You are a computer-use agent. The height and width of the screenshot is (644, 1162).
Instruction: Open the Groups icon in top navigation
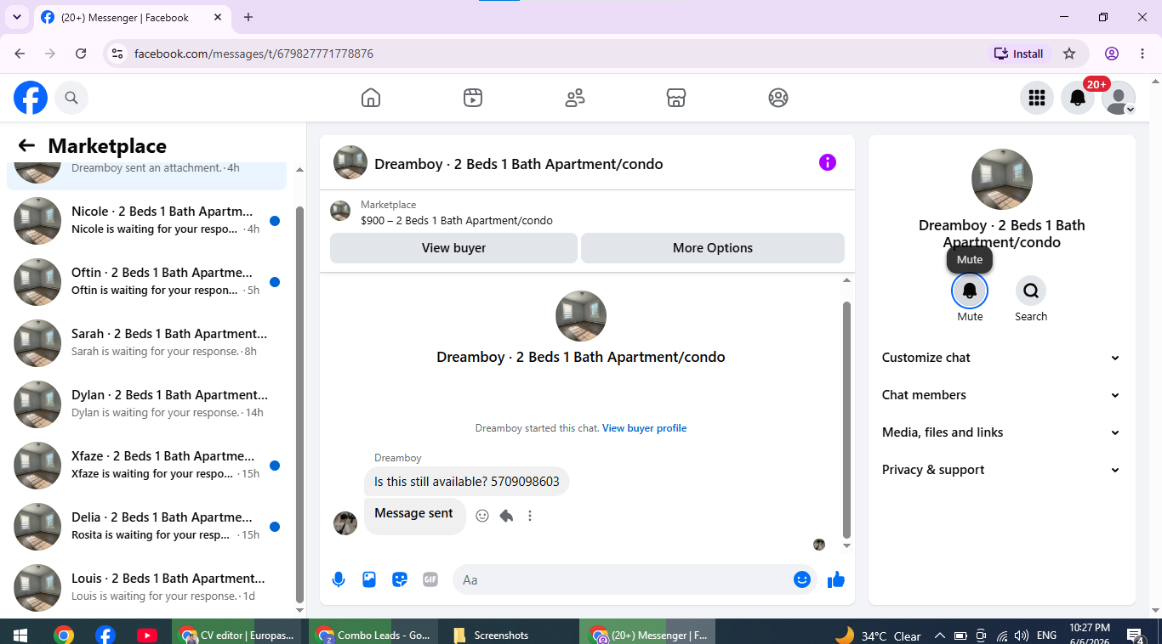pyautogui.click(x=778, y=98)
